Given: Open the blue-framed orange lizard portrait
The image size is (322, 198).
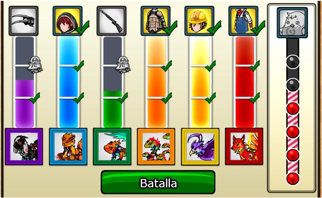Looking at the screenshot, I should (68, 146).
